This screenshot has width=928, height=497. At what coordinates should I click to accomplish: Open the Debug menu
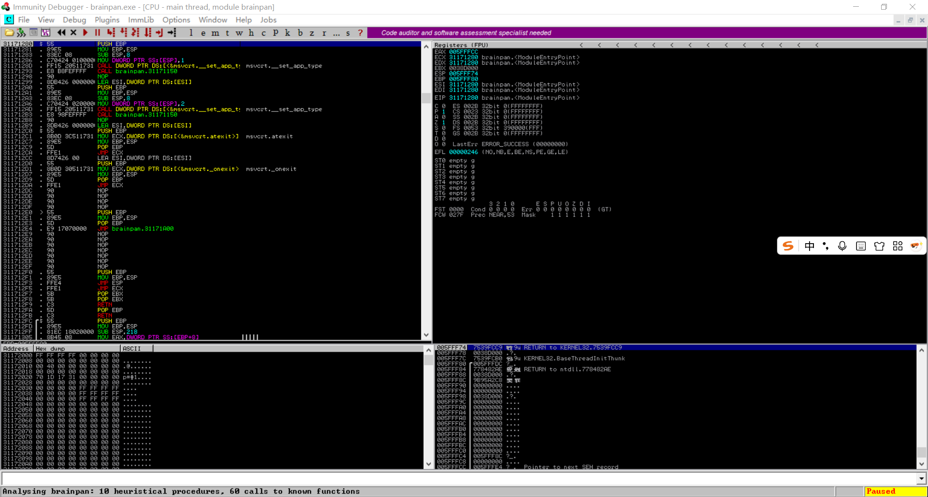[74, 20]
